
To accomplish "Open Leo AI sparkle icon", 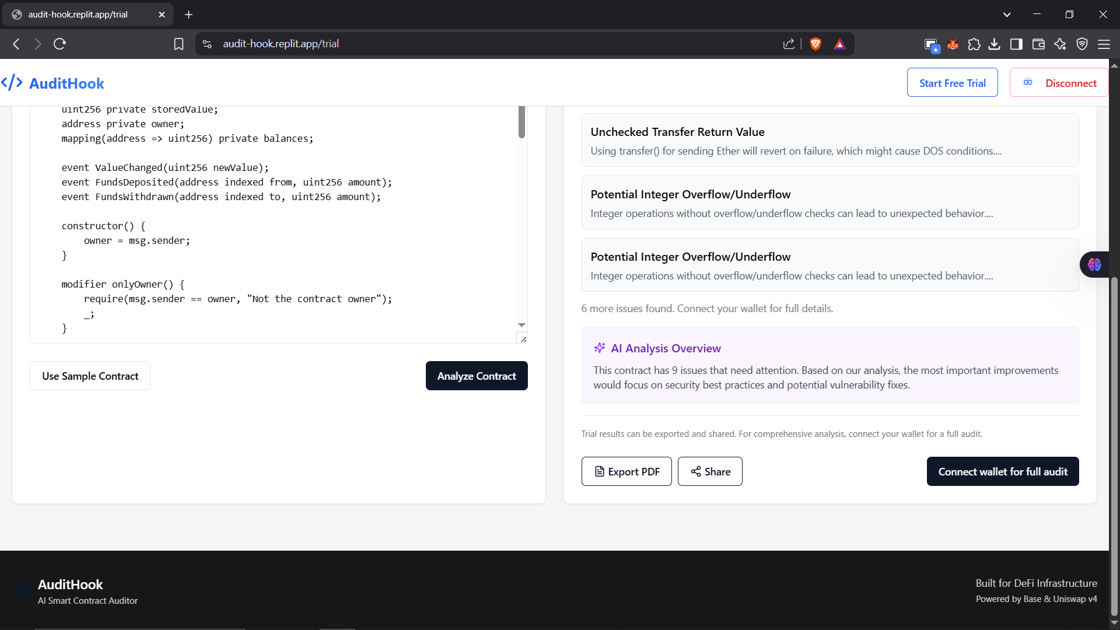I will [x=1060, y=44].
